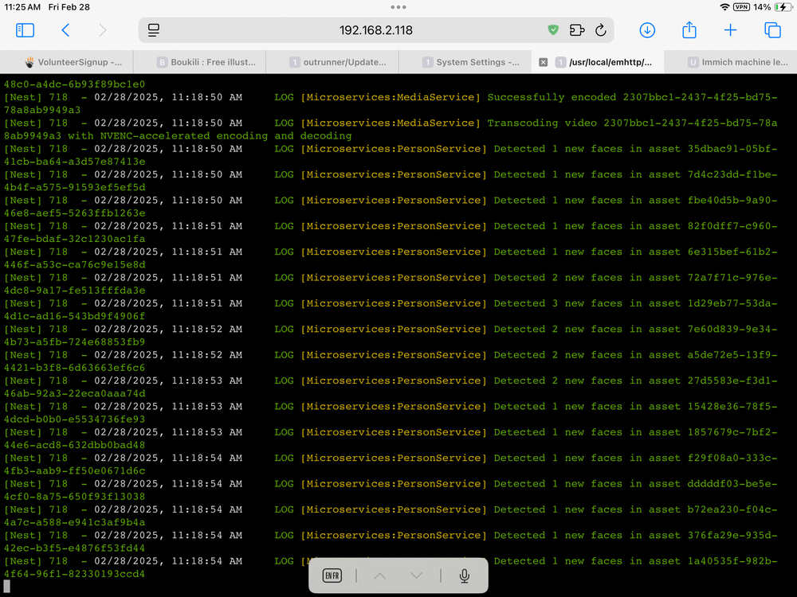This screenshot has height=597, width=797.
Task: Tap the down chevron on keyboard bar
Action: [x=416, y=576]
